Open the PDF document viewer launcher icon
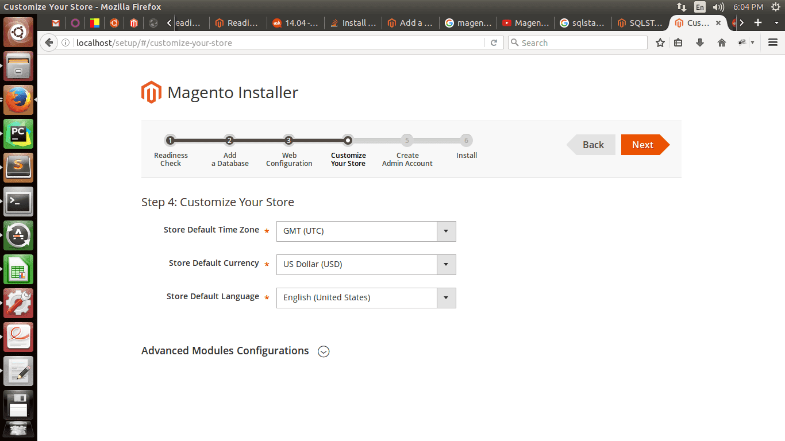 [x=18, y=337]
